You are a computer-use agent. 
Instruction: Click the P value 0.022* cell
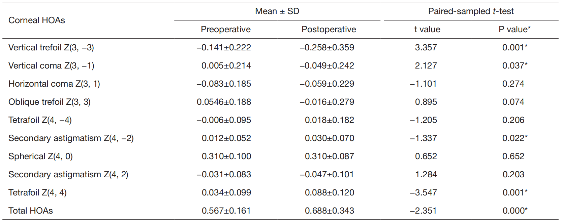[515, 138]
